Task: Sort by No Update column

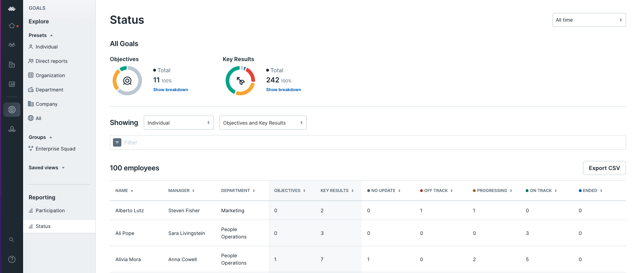Action: pos(384,191)
